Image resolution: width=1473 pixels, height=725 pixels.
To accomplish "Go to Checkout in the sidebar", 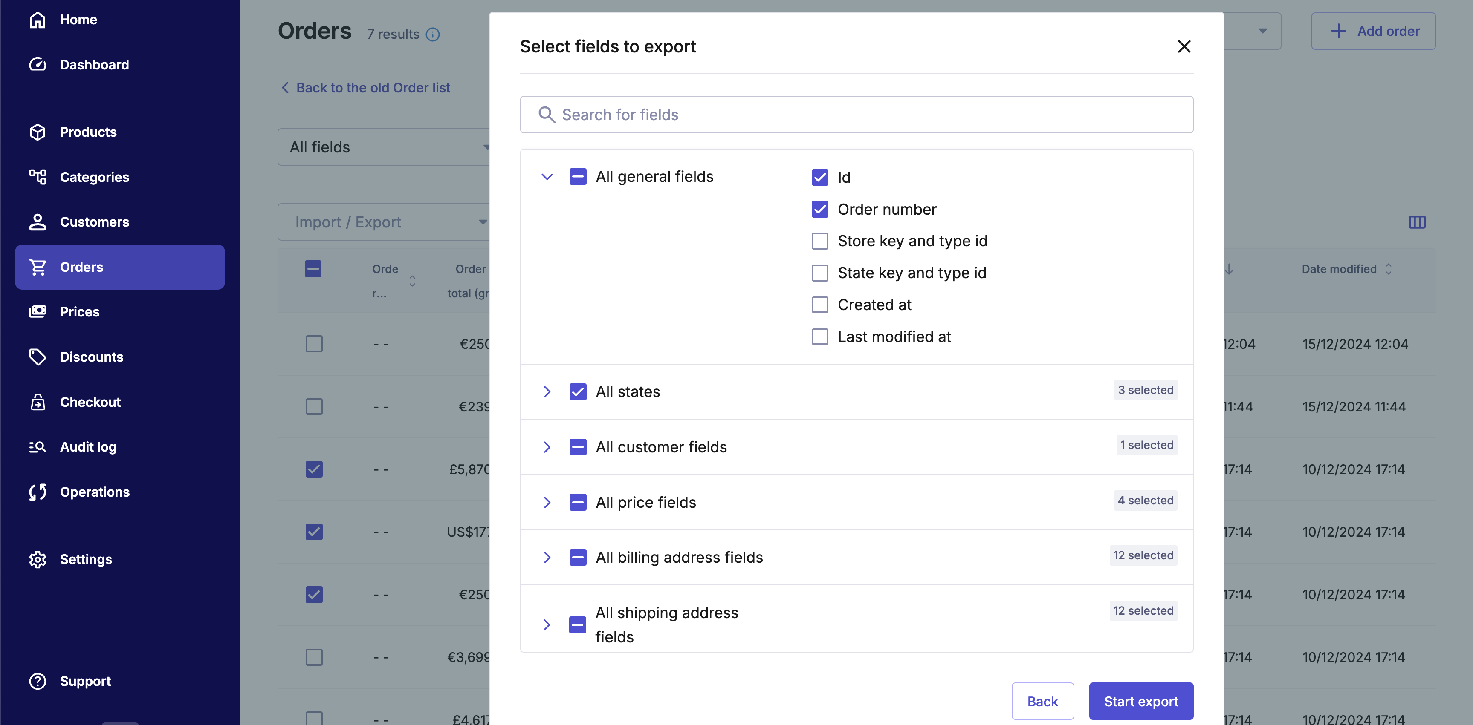I will (x=90, y=402).
